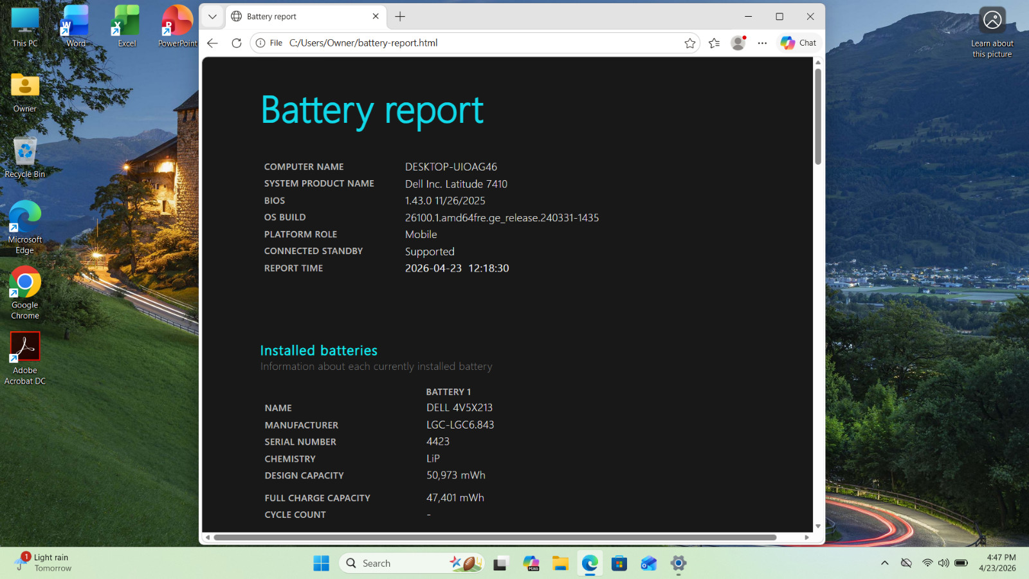Click the horizontal scrollbar thumb
This screenshot has width=1029, height=579.
pos(495,537)
